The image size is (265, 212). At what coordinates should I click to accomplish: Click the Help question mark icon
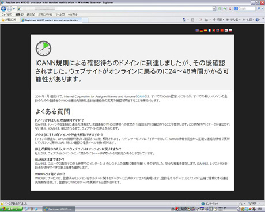point(257,20)
